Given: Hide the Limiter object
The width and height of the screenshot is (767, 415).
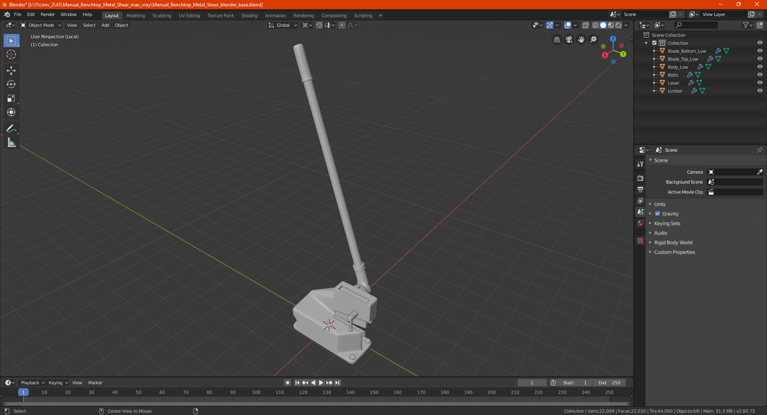Looking at the screenshot, I should [x=759, y=91].
